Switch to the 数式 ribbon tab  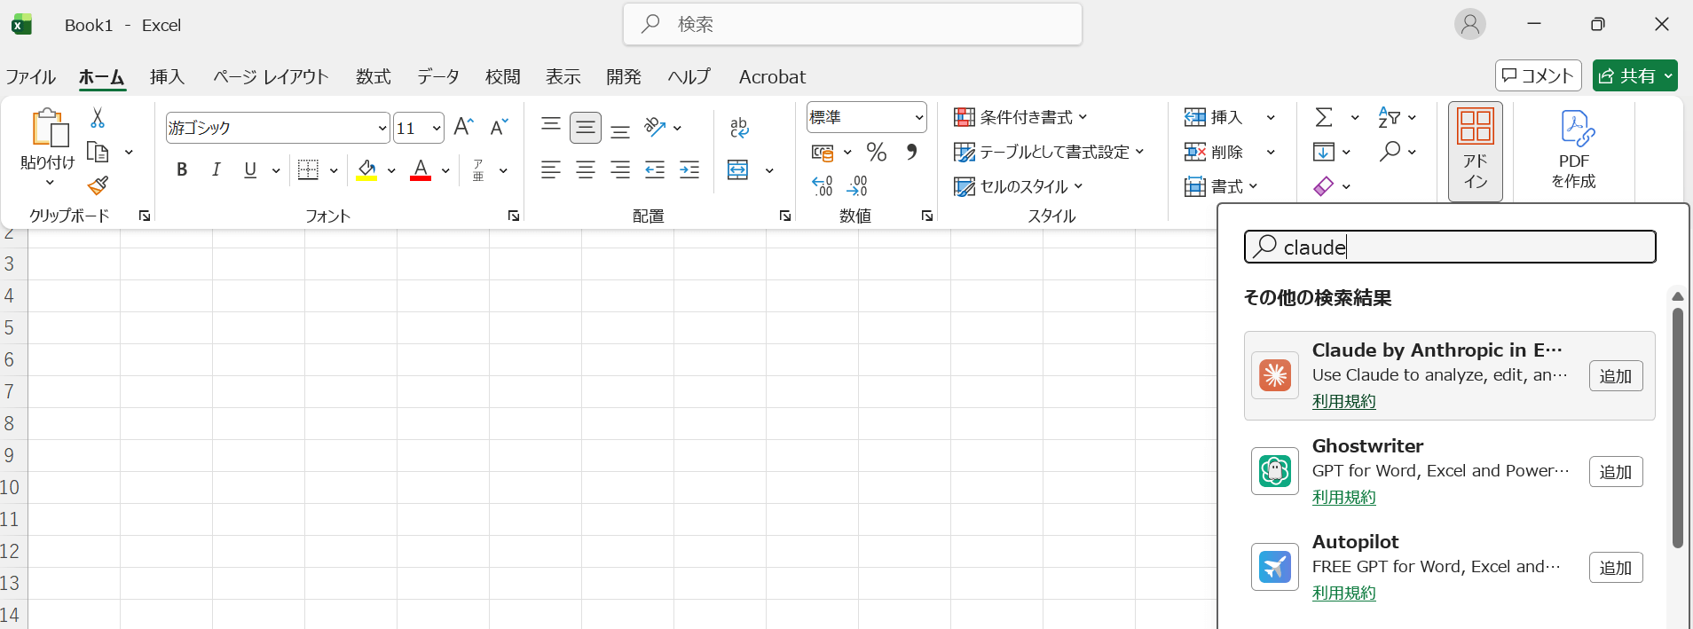click(x=373, y=77)
